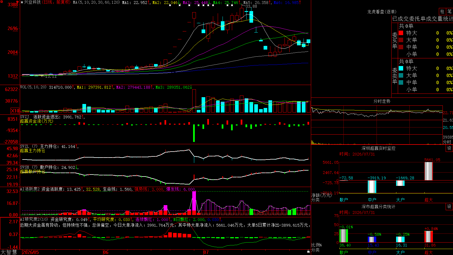Click the teal 中单 swatch under 委卖单
Screen dimensions: 453x255
401,82
